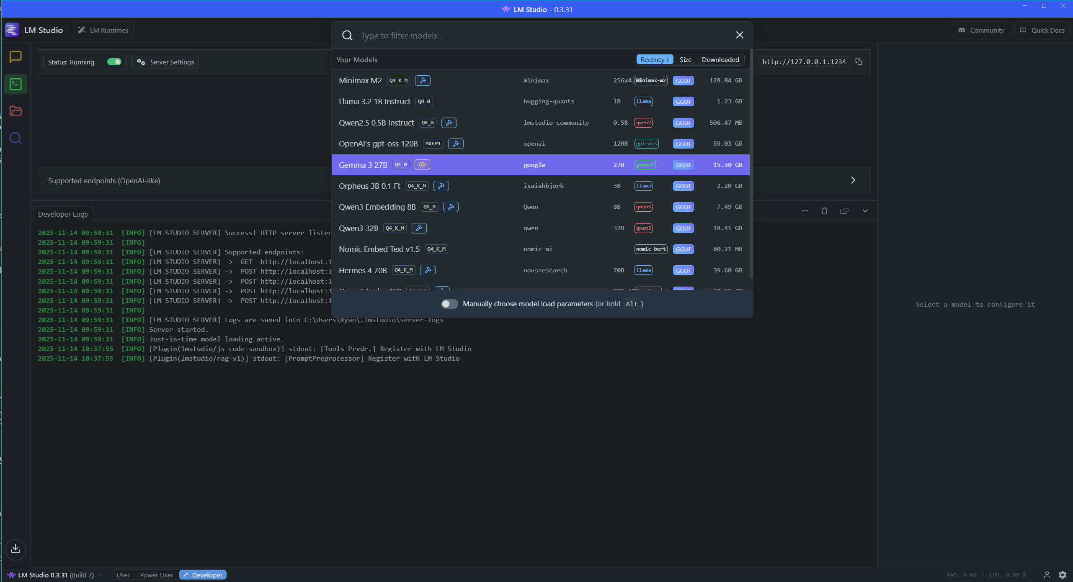Copy the server URL with copy icon
Viewport: 1073px width, 582px height.
click(859, 62)
